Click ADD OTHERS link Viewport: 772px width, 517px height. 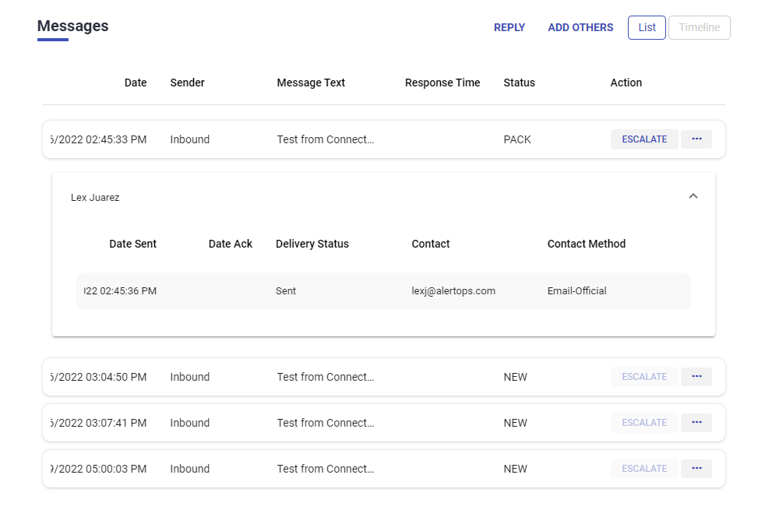[580, 27]
